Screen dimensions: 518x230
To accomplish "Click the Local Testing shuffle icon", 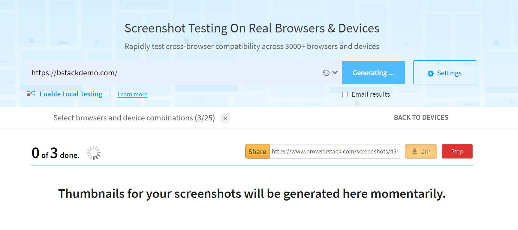I will (x=31, y=94).
